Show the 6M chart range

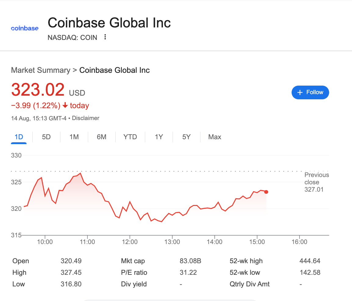tap(102, 137)
